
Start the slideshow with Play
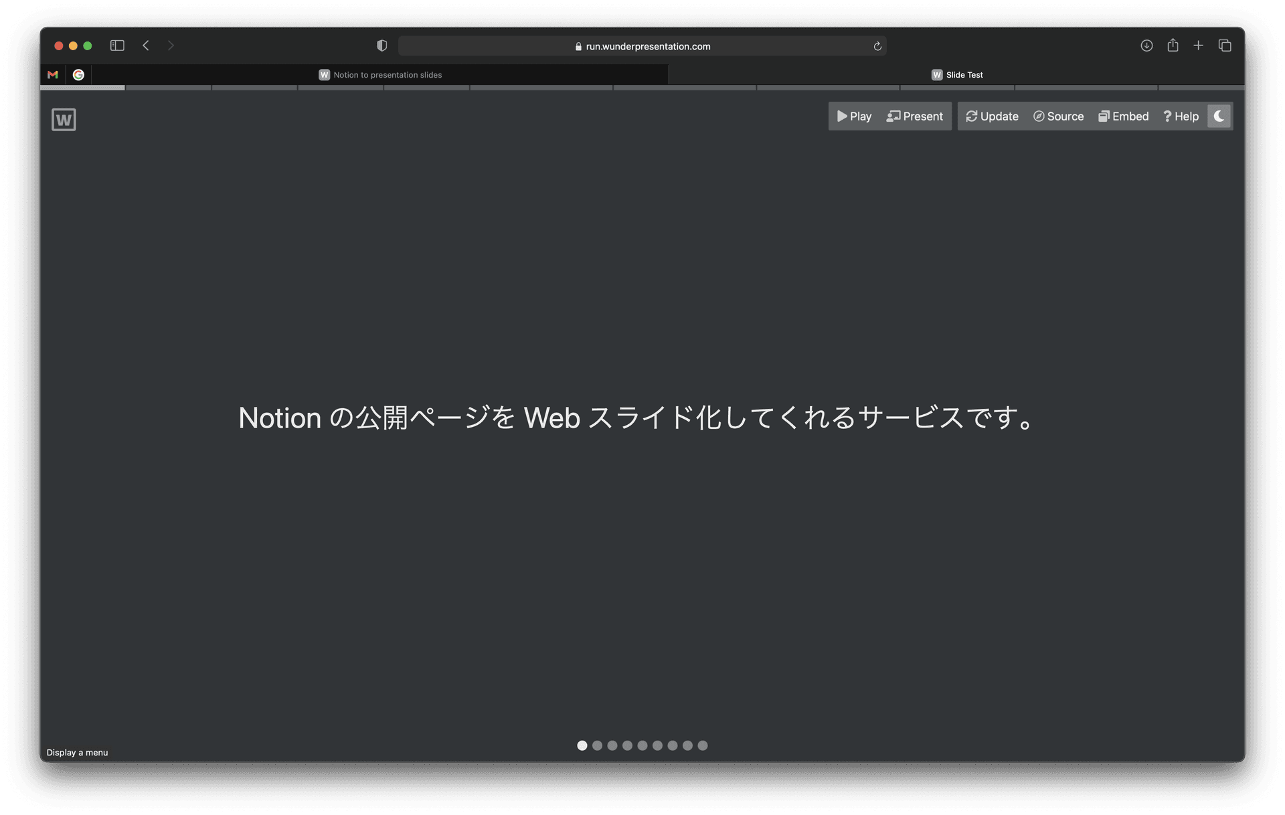854,116
